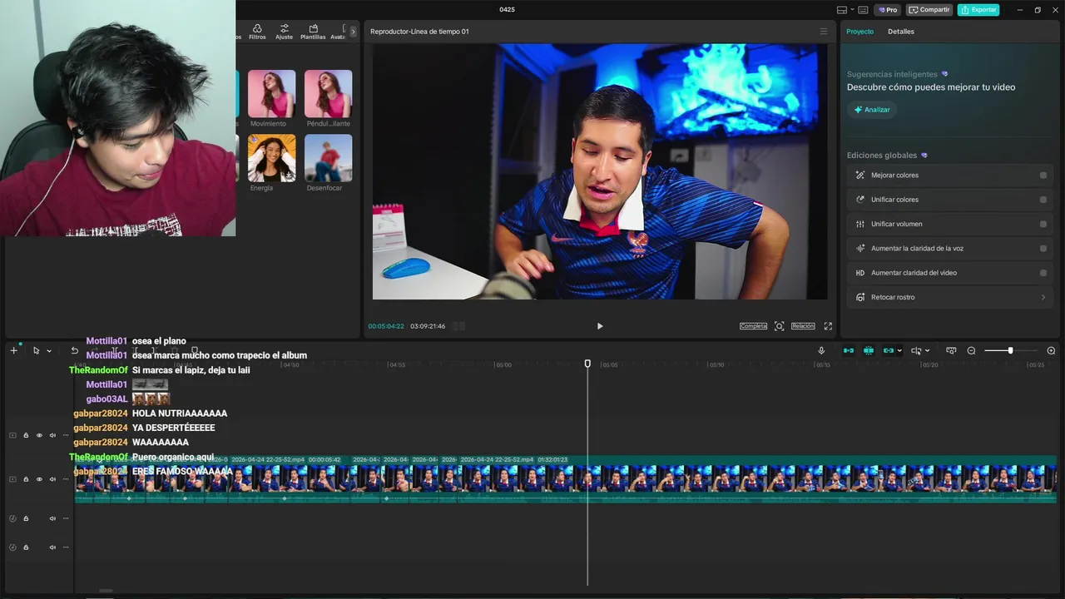The image size is (1065, 599).
Task: Enable the Unificar volumen checkbox
Action: coord(1043,224)
